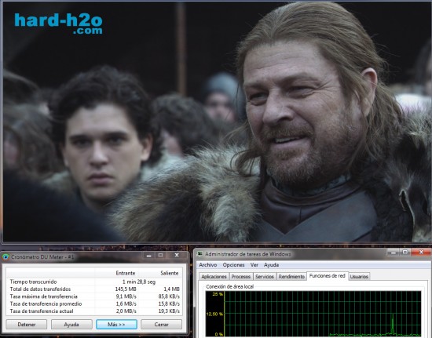
Task: Click the Saliente column header
Action: [170, 273]
